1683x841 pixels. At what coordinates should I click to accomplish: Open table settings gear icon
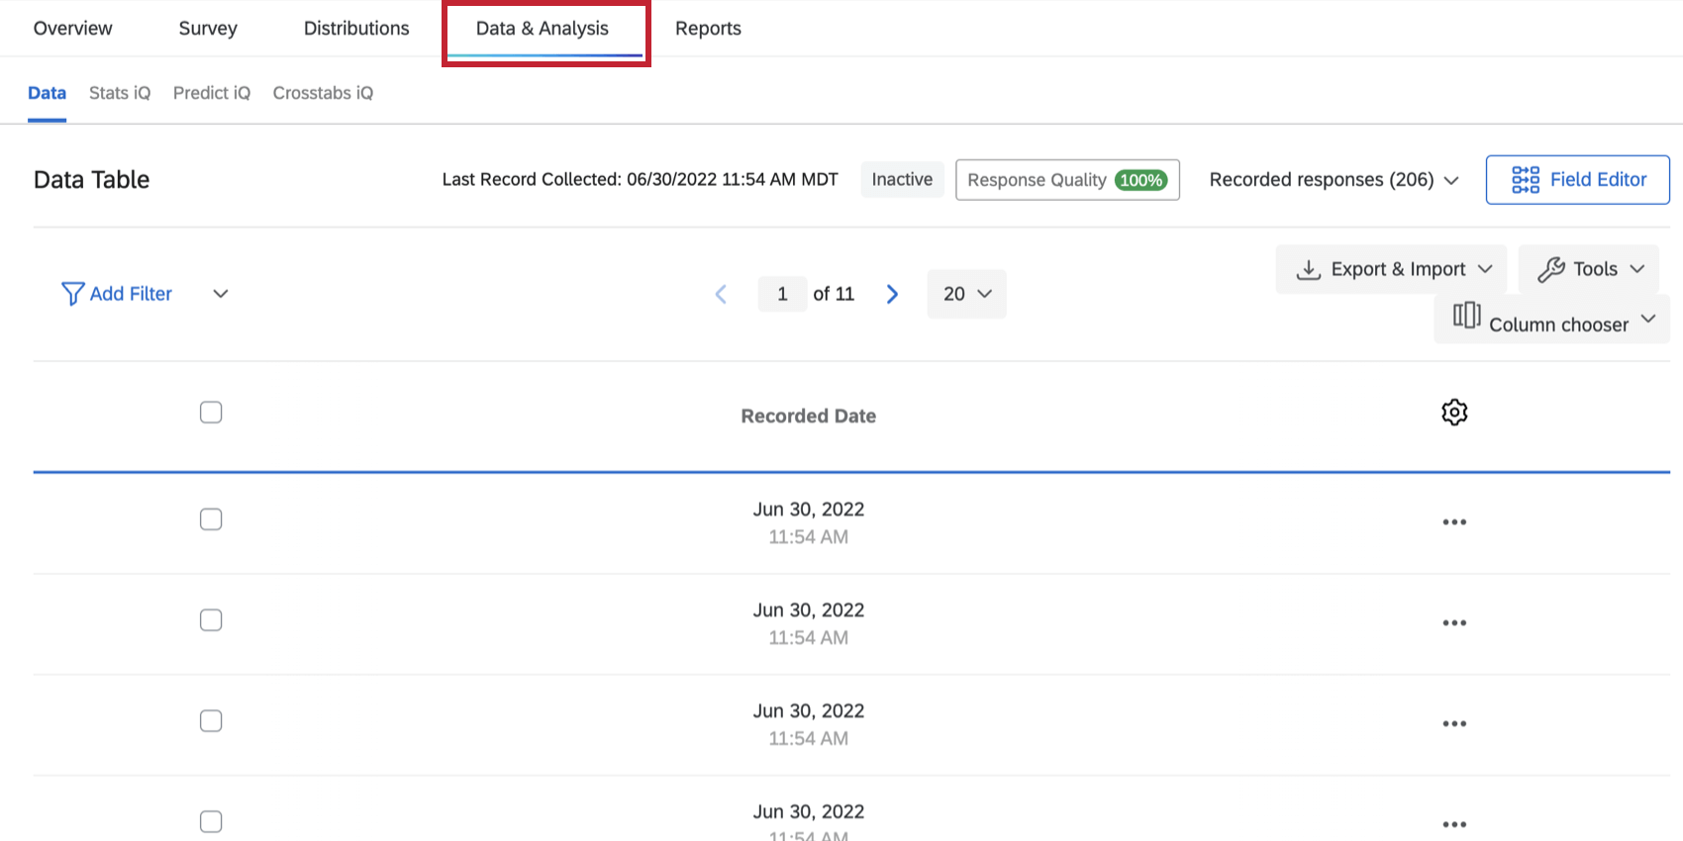[x=1453, y=413]
